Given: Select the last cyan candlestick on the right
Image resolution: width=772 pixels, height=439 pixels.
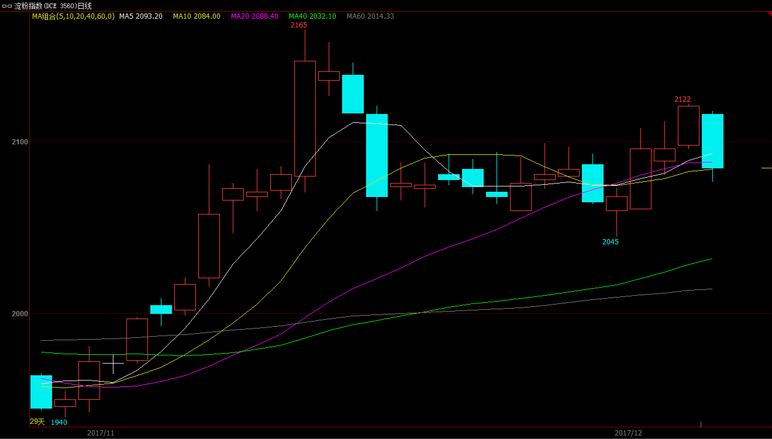Looking at the screenshot, I should point(712,141).
